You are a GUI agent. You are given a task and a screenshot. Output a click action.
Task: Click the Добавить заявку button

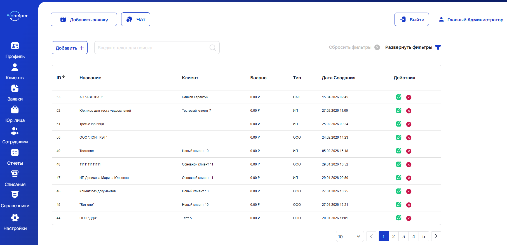point(84,19)
